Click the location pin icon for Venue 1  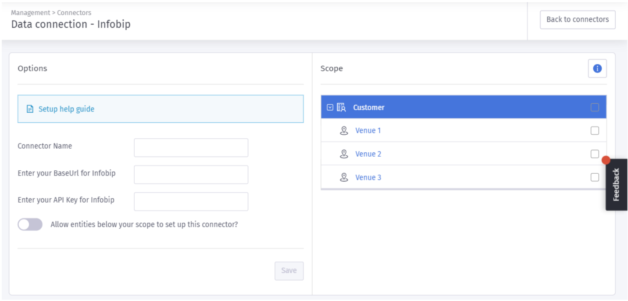tap(344, 131)
